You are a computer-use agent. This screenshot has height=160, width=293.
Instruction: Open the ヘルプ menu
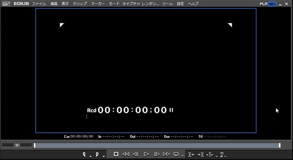click(x=193, y=4)
